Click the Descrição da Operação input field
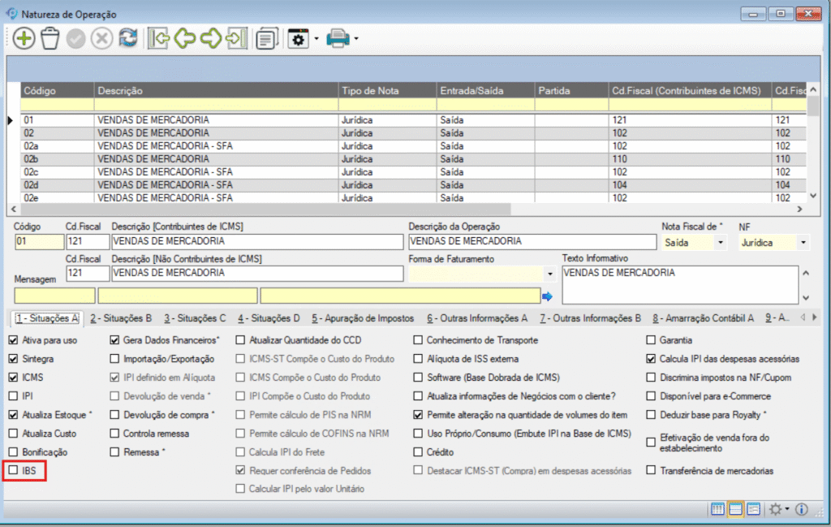Screen dimensions: 831x527 click(532, 242)
